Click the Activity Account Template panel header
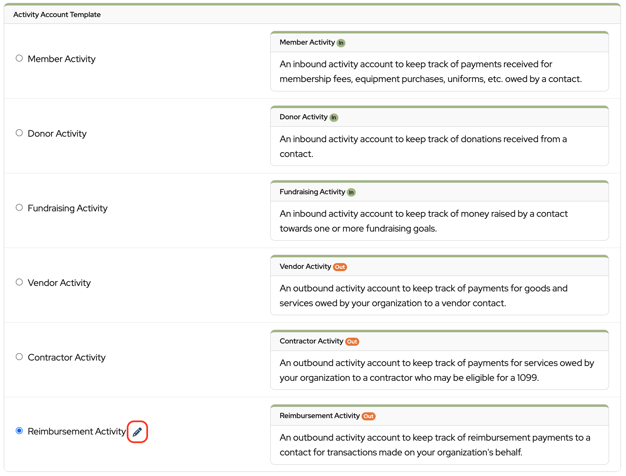626x476 pixels. coord(57,14)
